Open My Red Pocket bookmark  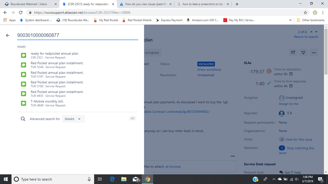pyautogui.click(x=106, y=20)
